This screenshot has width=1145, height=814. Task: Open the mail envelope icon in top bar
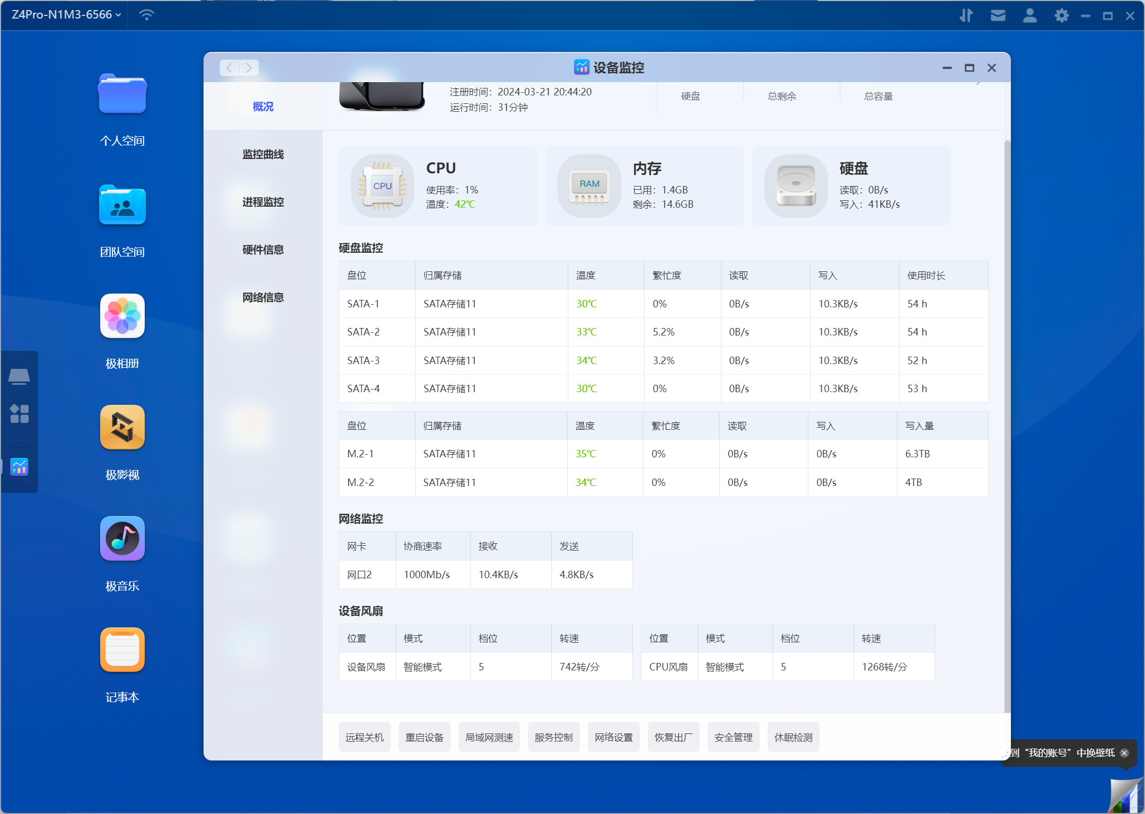998,15
